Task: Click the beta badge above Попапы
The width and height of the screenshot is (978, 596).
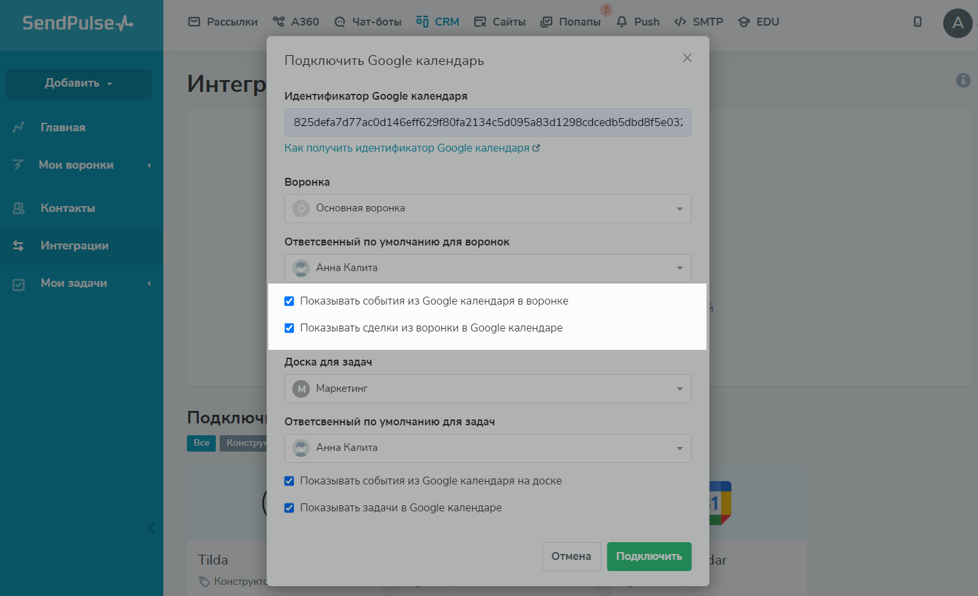Action: tap(606, 10)
